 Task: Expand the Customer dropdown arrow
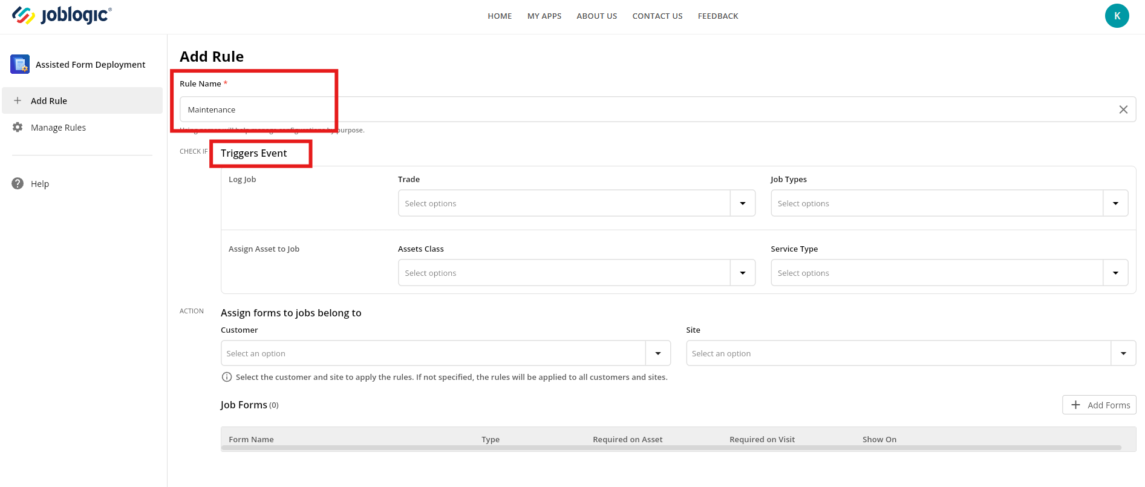coord(658,353)
